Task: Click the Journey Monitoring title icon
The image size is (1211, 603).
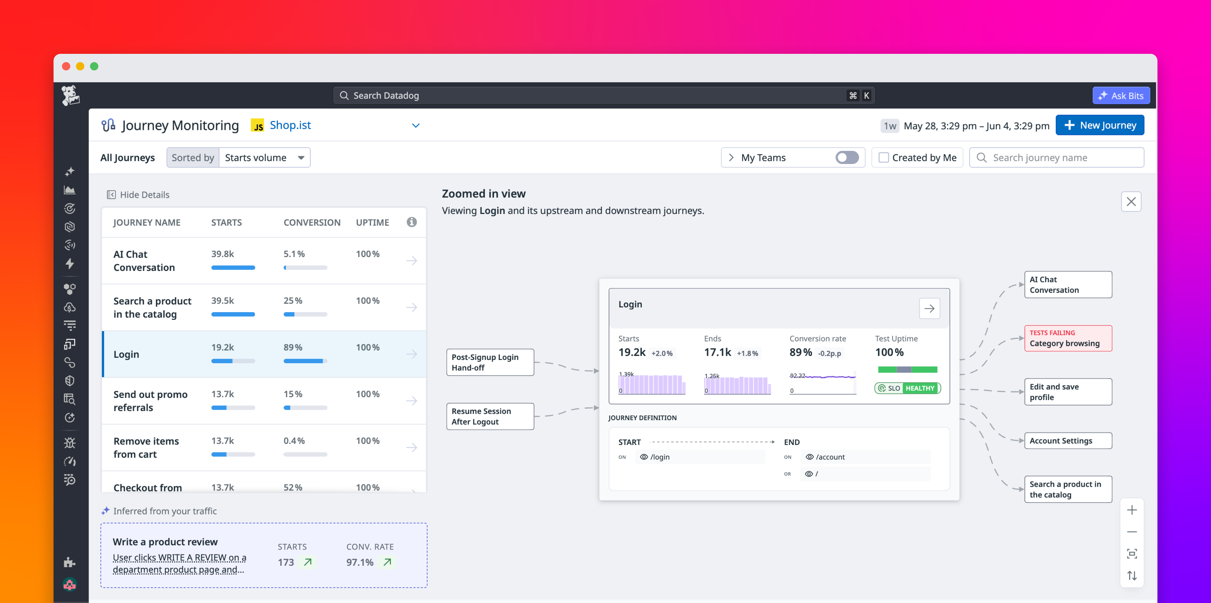Action: click(108, 125)
